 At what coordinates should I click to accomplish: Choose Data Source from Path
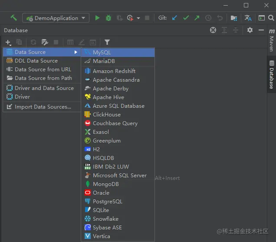point(42,78)
